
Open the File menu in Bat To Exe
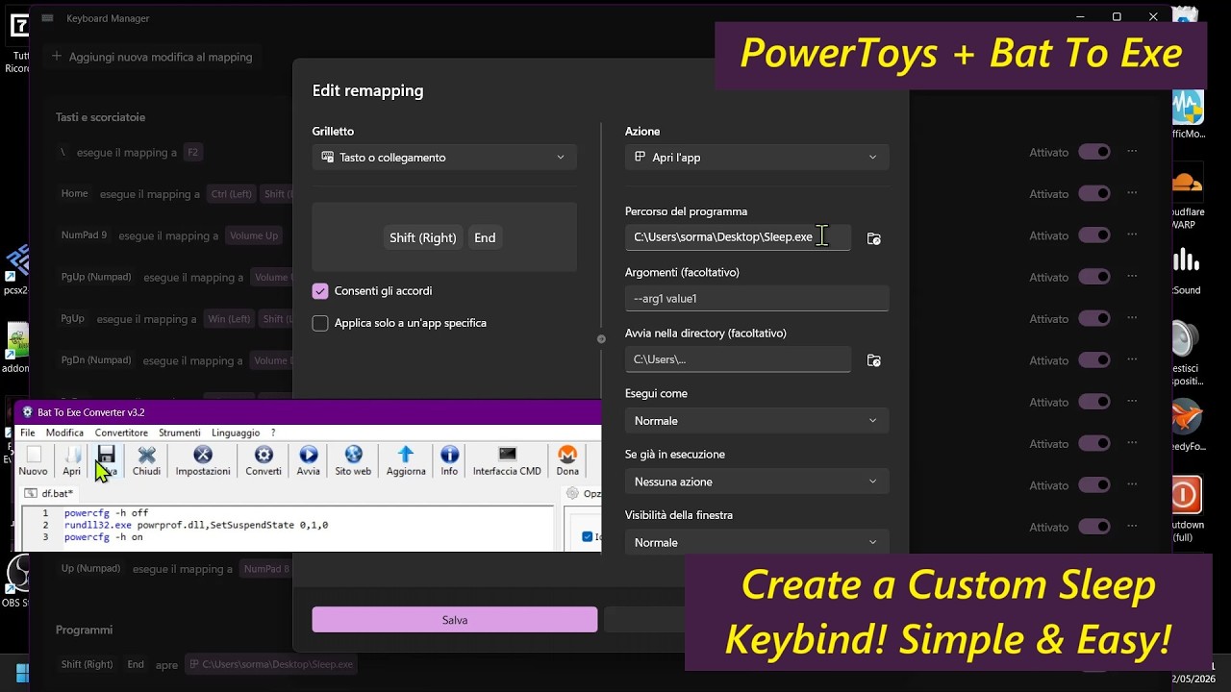pyautogui.click(x=28, y=432)
